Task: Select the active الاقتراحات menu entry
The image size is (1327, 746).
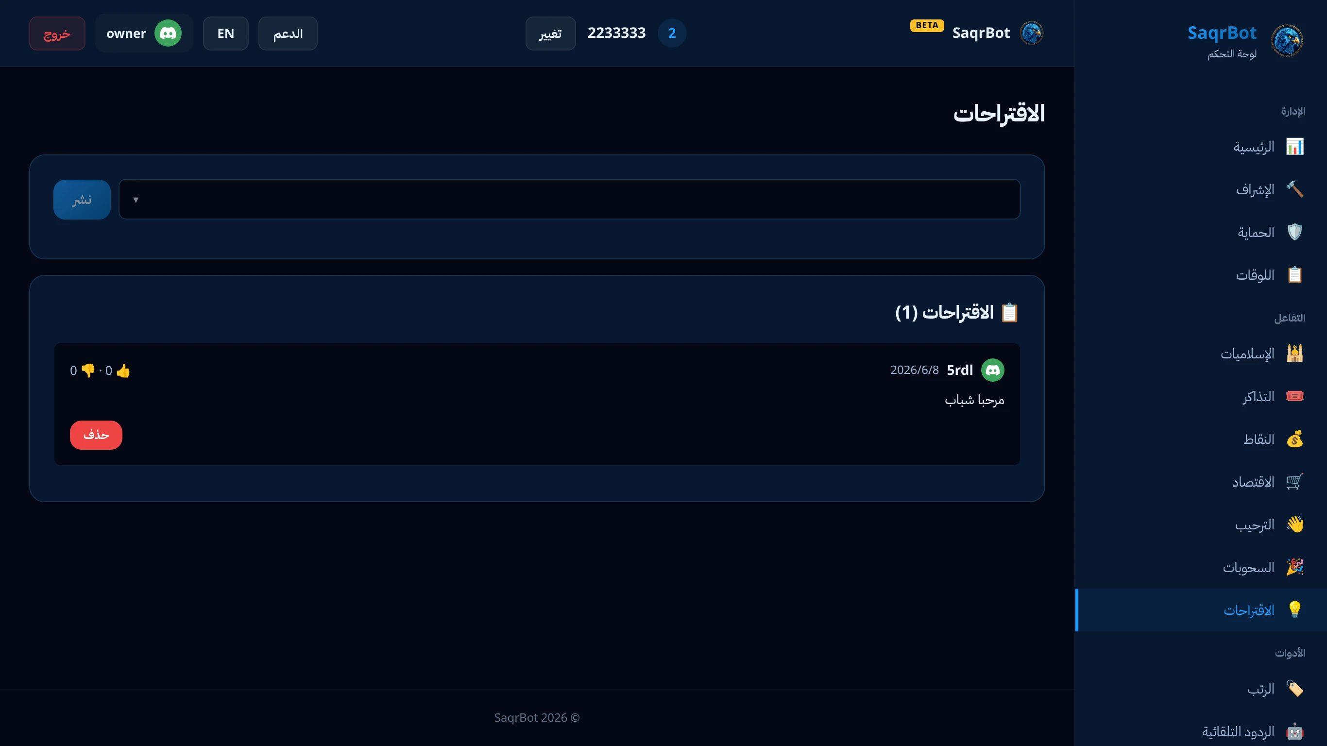Action: click(1201, 610)
